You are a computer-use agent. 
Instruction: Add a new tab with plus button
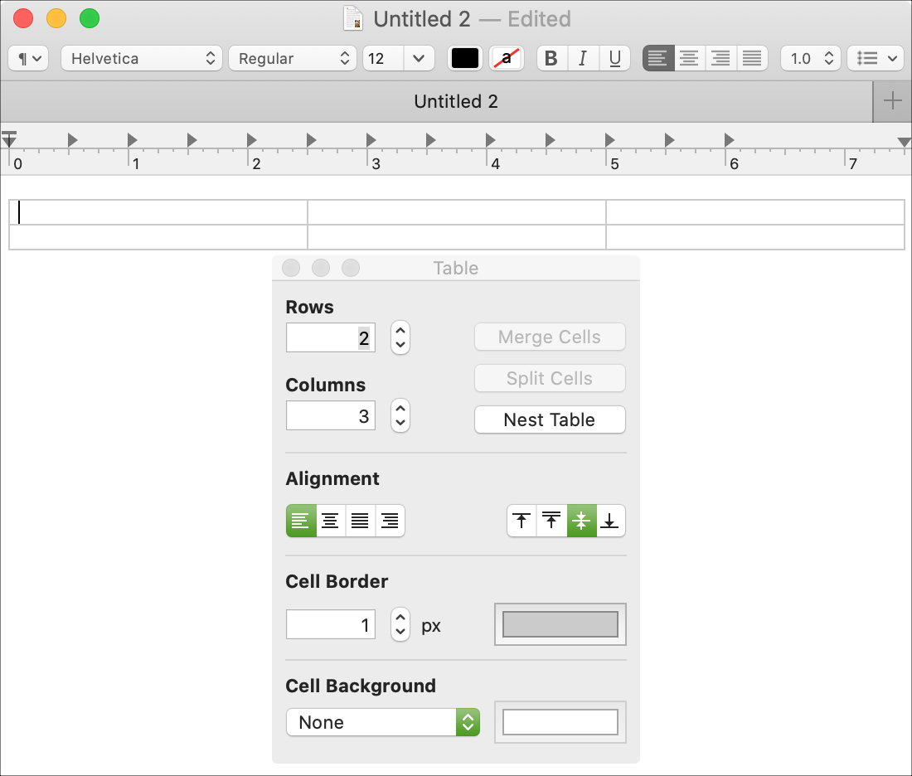point(892,101)
